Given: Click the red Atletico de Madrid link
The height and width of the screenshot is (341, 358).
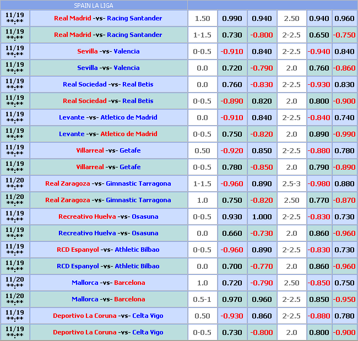Looking at the screenshot, I should 128,134.
